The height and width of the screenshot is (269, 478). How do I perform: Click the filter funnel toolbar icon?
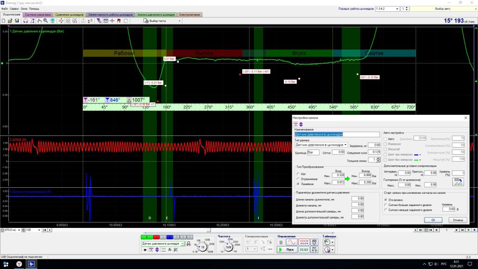pyautogui.click(x=99, y=21)
